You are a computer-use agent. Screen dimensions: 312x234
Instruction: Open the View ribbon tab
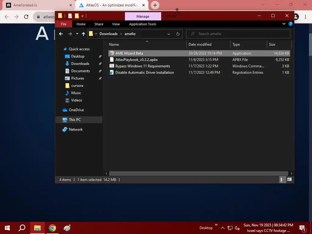pyautogui.click(x=116, y=24)
